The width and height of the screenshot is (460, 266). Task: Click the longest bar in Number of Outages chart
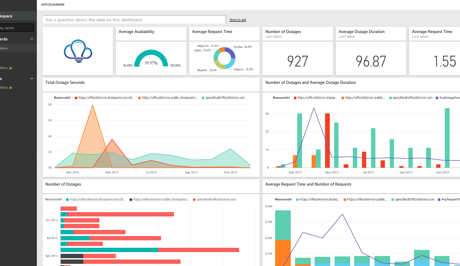point(150,250)
